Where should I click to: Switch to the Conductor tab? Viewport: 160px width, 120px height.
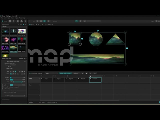76,73
